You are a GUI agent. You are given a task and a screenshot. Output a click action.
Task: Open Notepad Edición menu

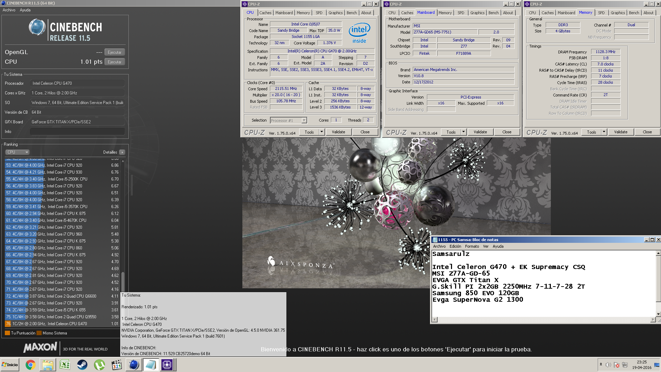pos(455,246)
